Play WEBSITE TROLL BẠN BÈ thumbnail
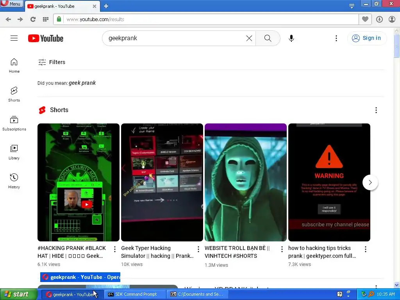The width and height of the screenshot is (400, 300). pyautogui.click(x=246, y=182)
